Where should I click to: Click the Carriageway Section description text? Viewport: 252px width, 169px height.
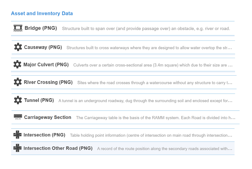(156, 118)
